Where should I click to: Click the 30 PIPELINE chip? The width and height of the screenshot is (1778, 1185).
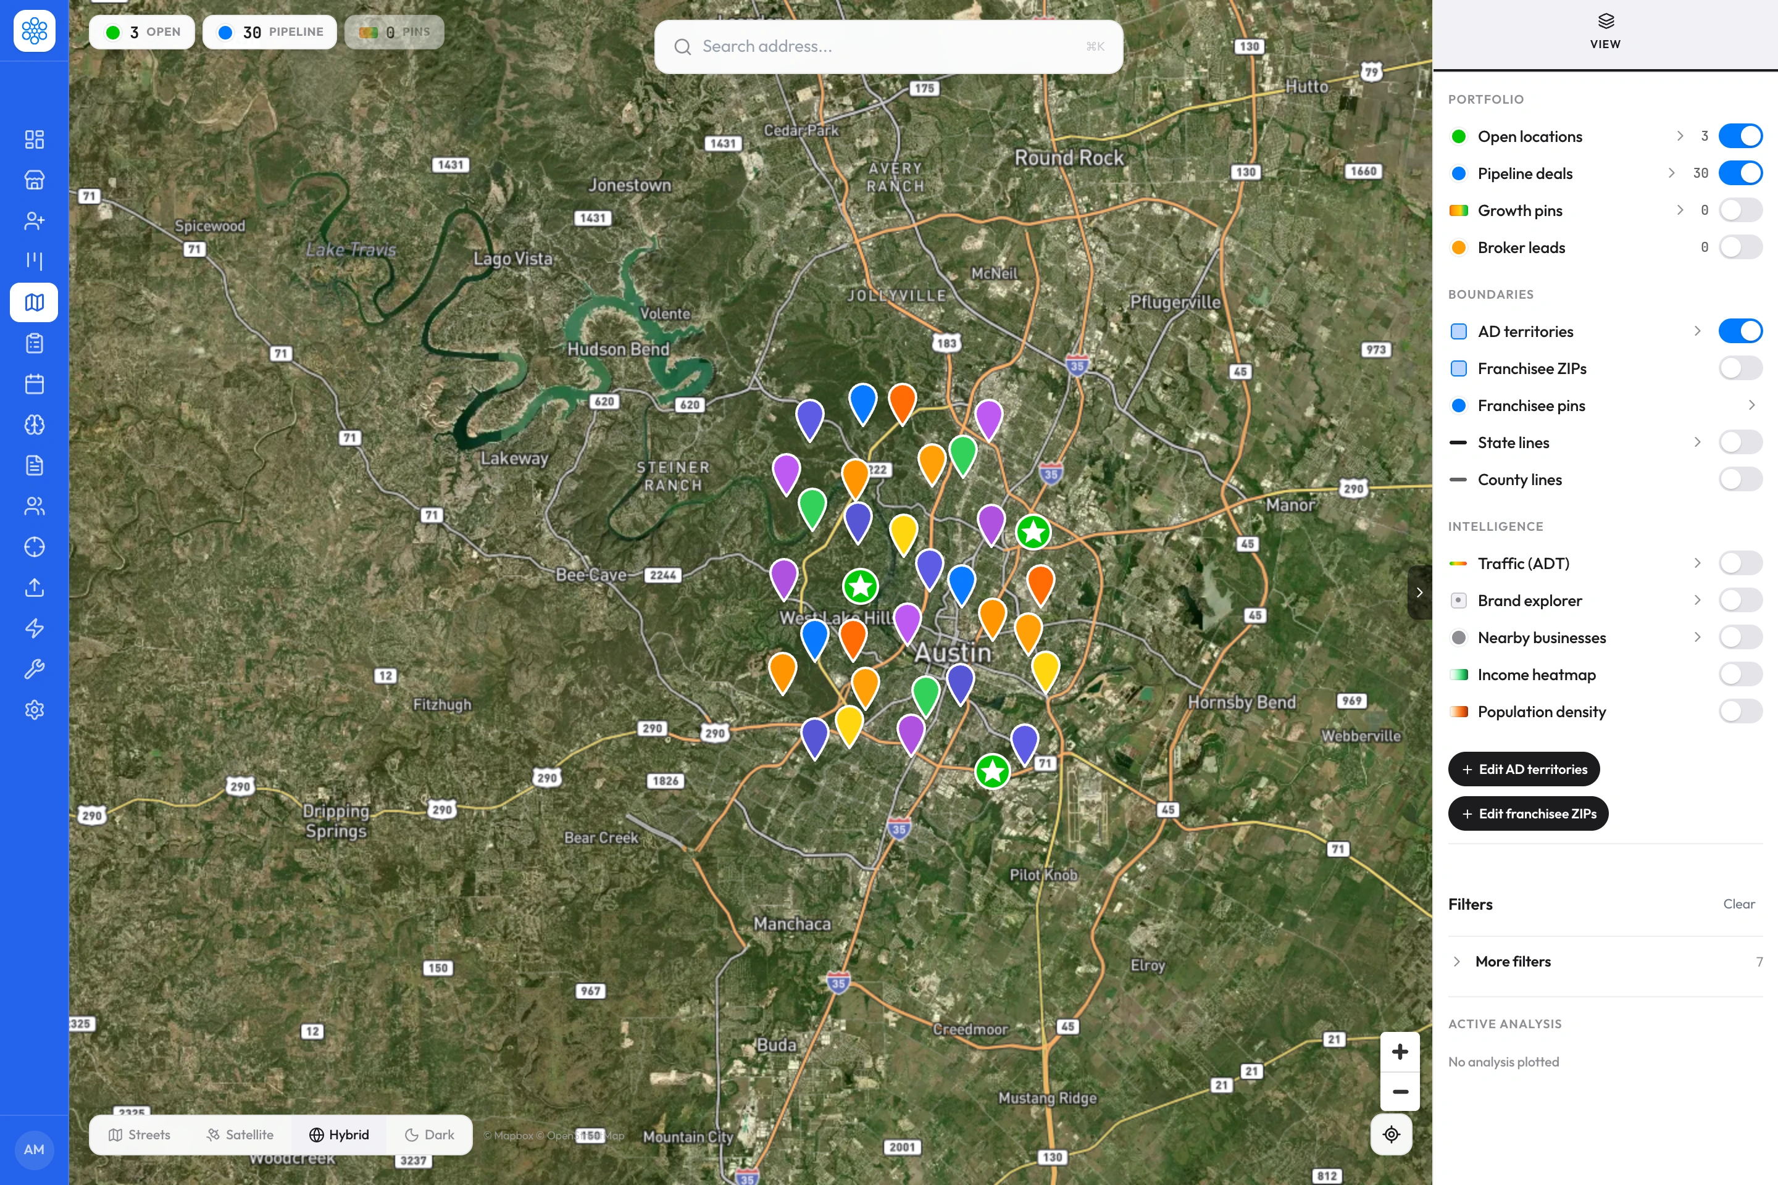click(270, 31)
